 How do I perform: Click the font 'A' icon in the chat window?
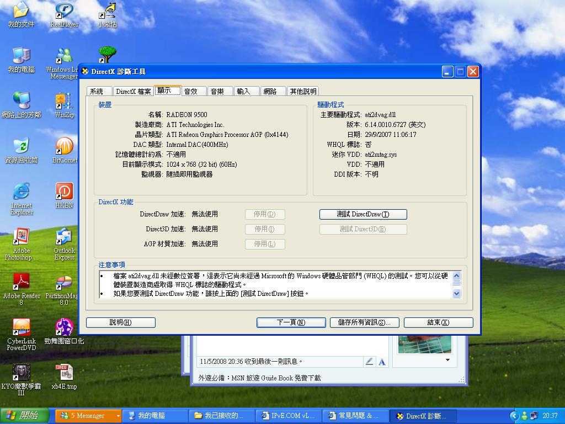[381, 362]
